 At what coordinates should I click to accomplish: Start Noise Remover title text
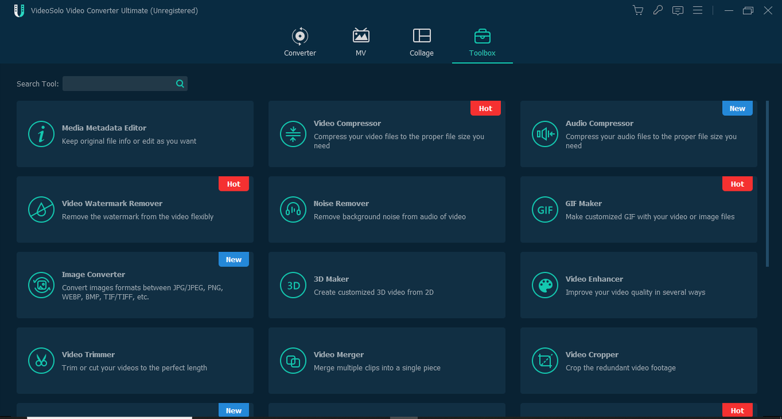point(342,204)
